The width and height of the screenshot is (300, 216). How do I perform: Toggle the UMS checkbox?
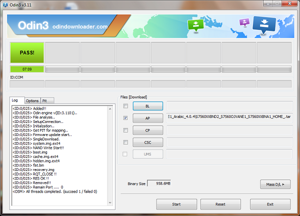click(x=124, y=154)
